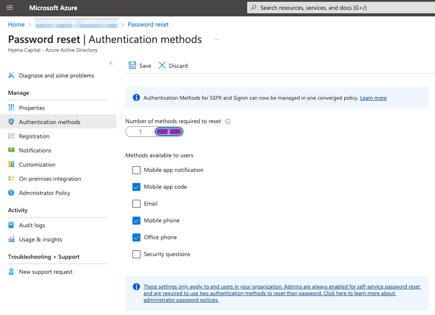Click the Hyena Capital - Azure Active Directory subtitle
The image size is (435, 315).
[x=53, y=50]
